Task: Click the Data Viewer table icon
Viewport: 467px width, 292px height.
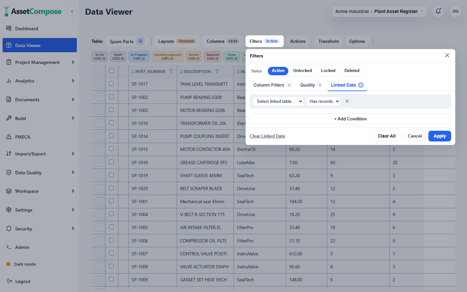Action: [x=9, y=45]
